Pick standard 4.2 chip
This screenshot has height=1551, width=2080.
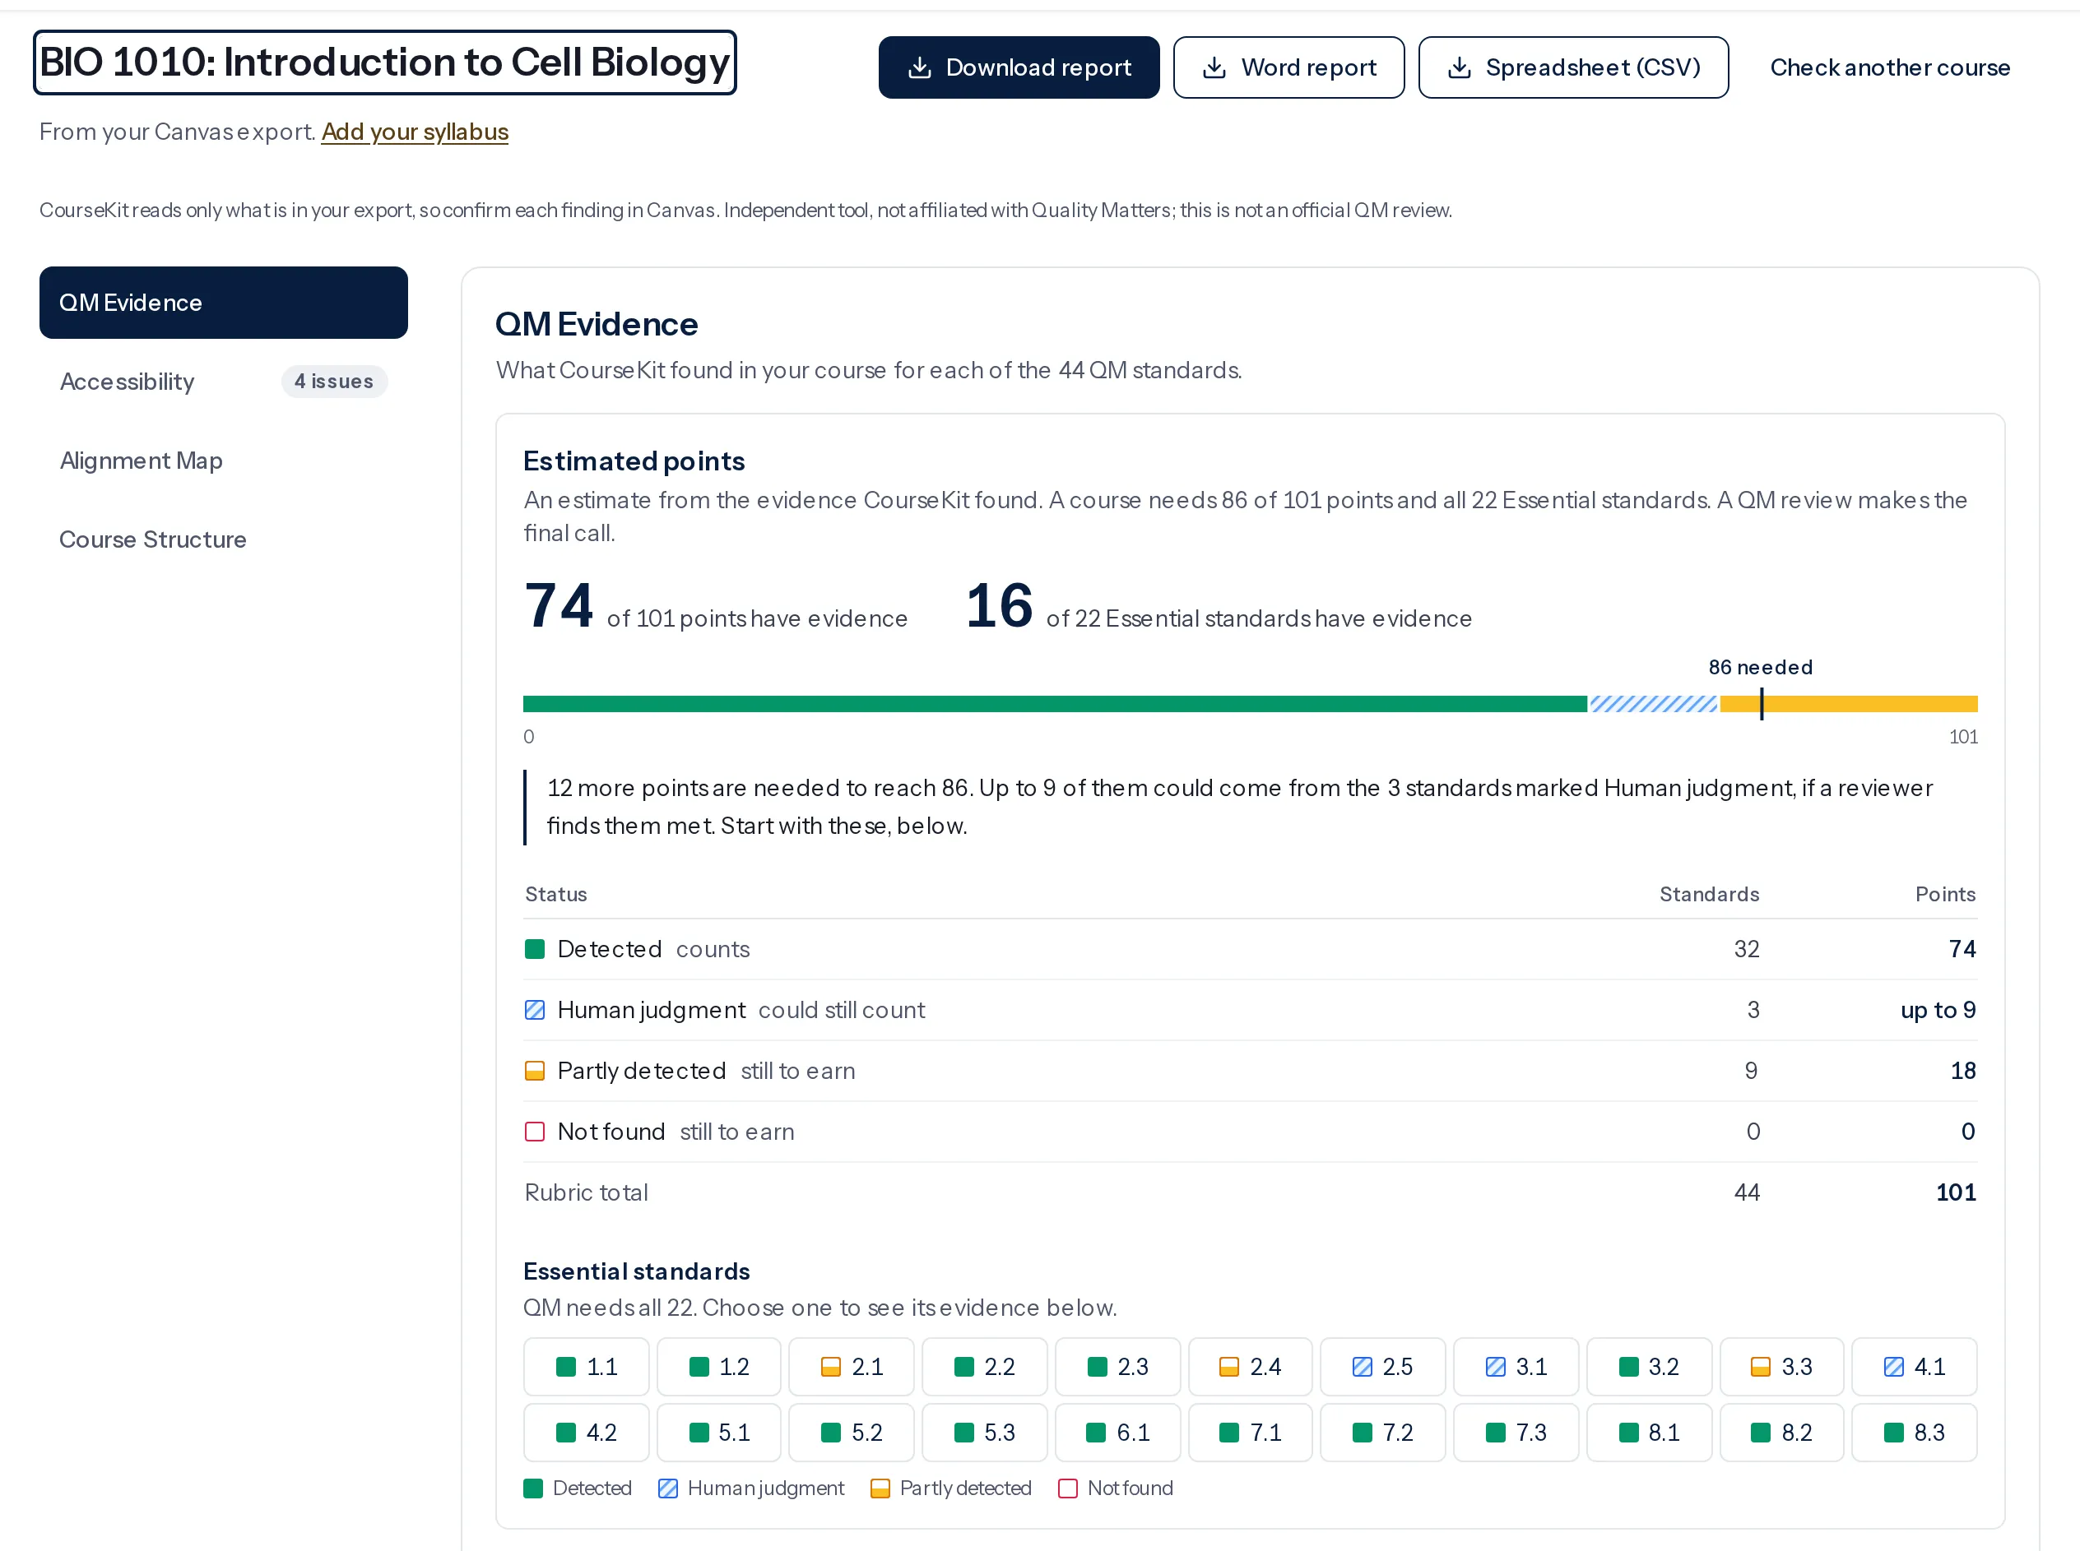click(x=586, y=1433)
